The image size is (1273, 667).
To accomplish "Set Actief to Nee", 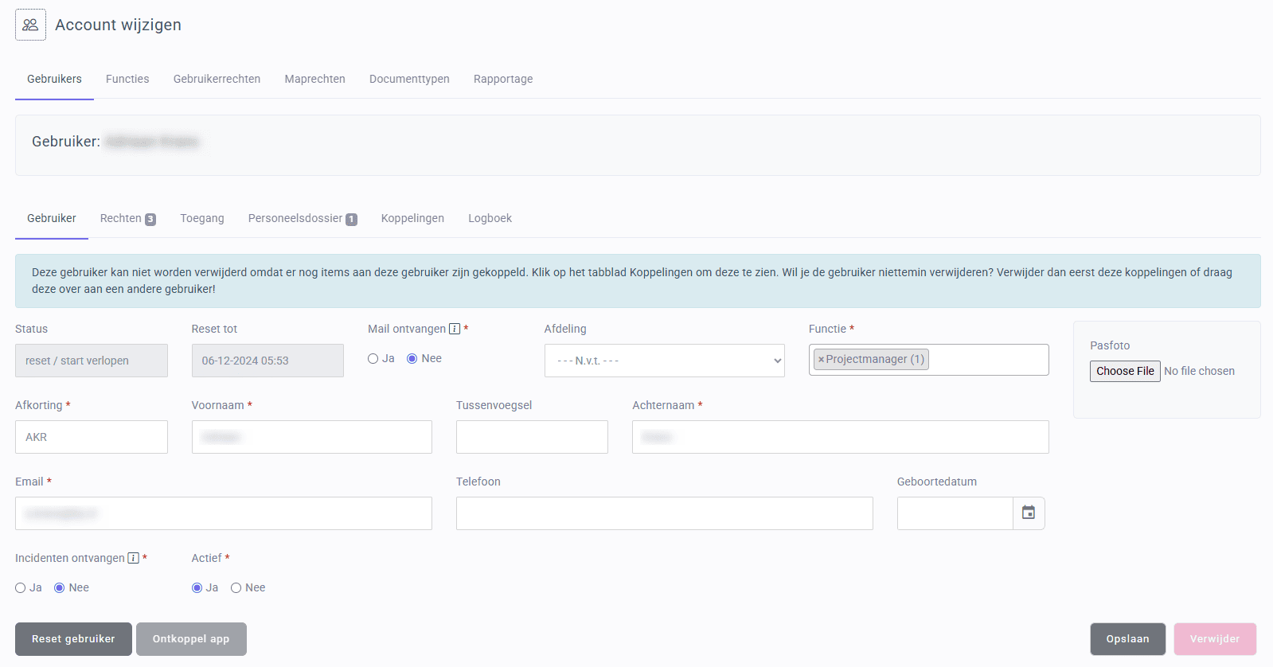I will point(236,588).
